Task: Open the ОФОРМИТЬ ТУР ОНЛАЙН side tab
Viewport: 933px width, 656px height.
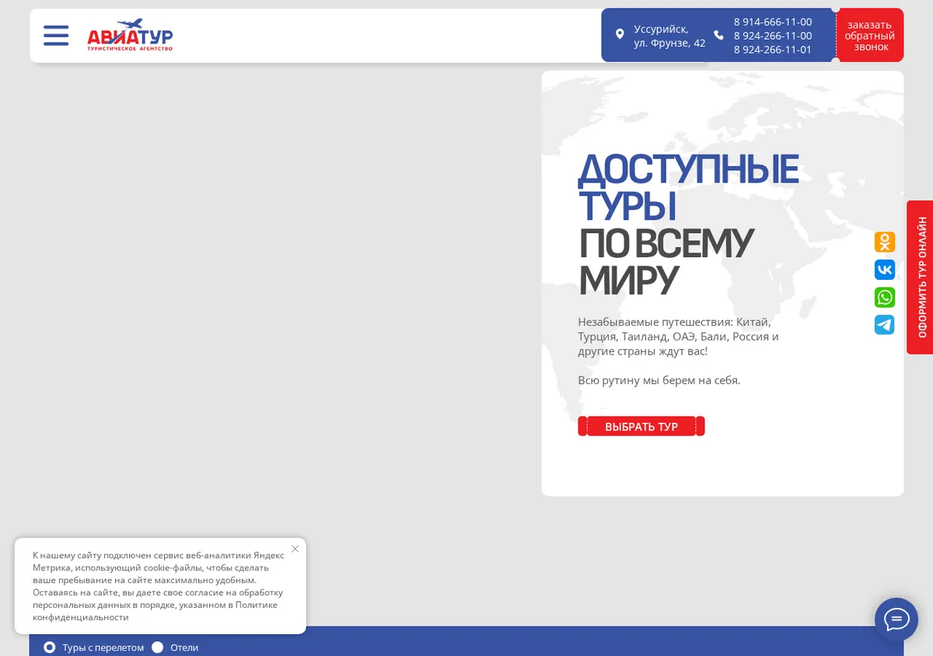Action: click(921, 277)
